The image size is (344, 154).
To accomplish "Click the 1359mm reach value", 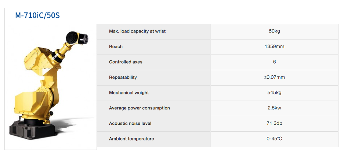I will pos(274,46).
